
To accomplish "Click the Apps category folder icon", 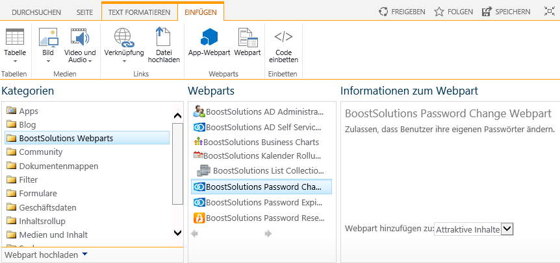I will click(x=12, y=111).
